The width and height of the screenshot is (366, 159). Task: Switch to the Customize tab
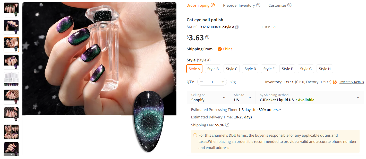[277, 5]
